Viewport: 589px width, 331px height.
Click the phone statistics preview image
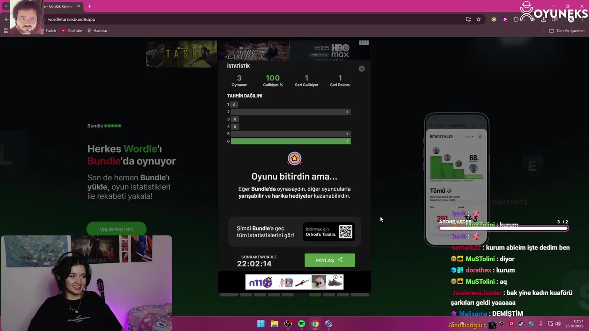click(456, 179)
